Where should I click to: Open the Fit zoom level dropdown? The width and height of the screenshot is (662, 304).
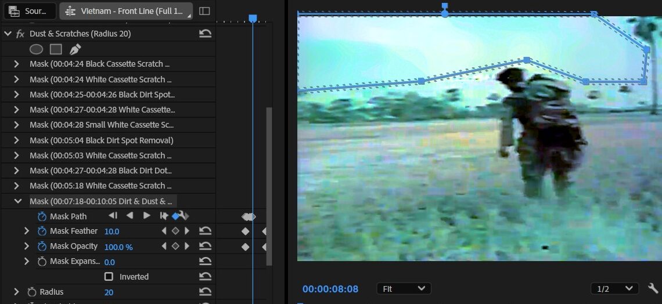[x=404, y=289]
